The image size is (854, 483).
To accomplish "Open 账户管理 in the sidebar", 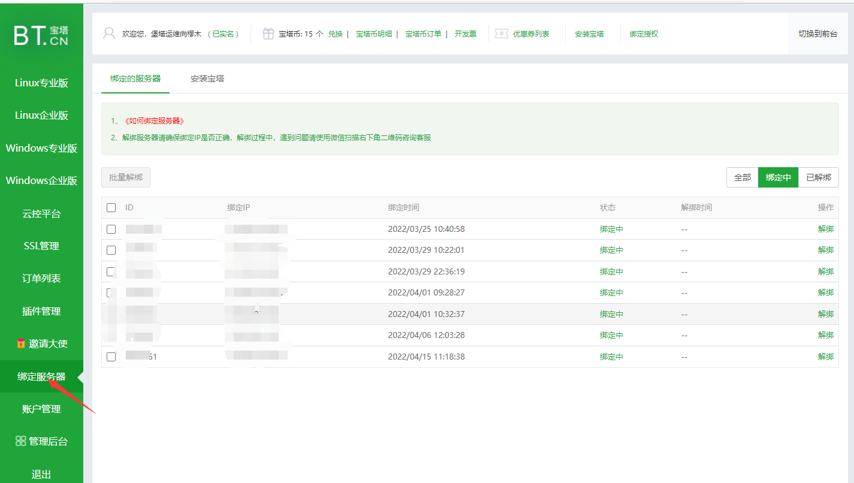I will 41,409.
